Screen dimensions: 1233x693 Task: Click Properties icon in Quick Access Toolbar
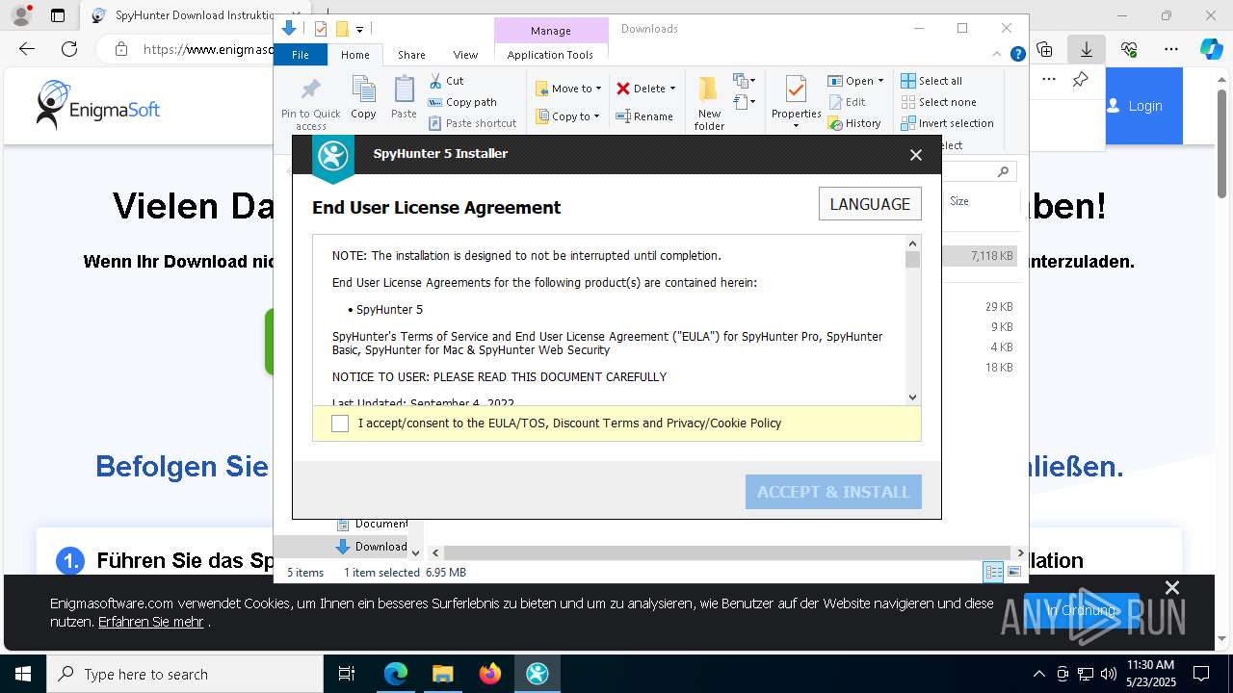pyautogui.click(x=321, y=29)
